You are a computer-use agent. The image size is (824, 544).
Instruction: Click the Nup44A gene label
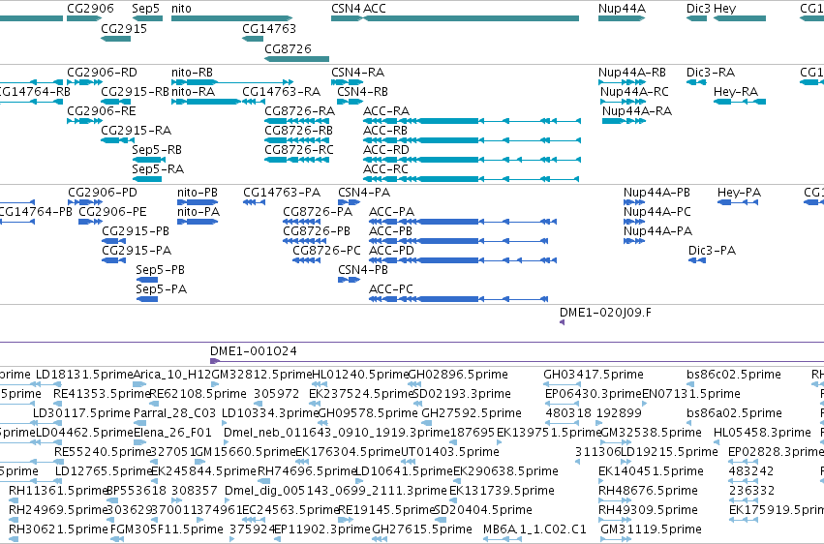coord(622,9)
